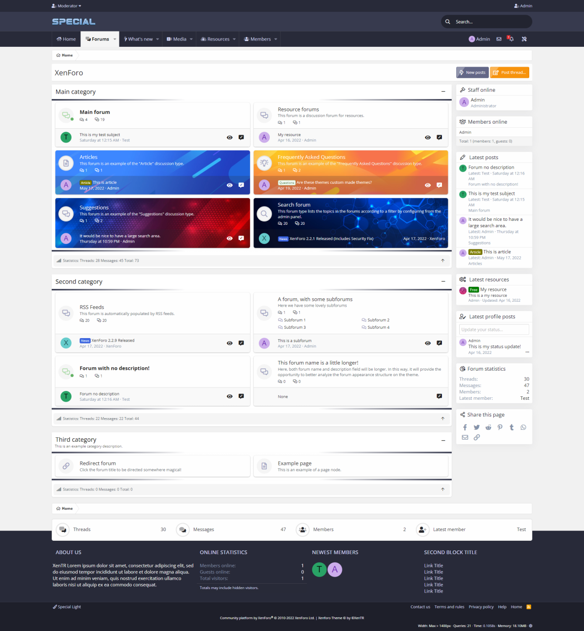Go to the Home nav tab
Screen dimensions: 584x631
tap(66, 39)
